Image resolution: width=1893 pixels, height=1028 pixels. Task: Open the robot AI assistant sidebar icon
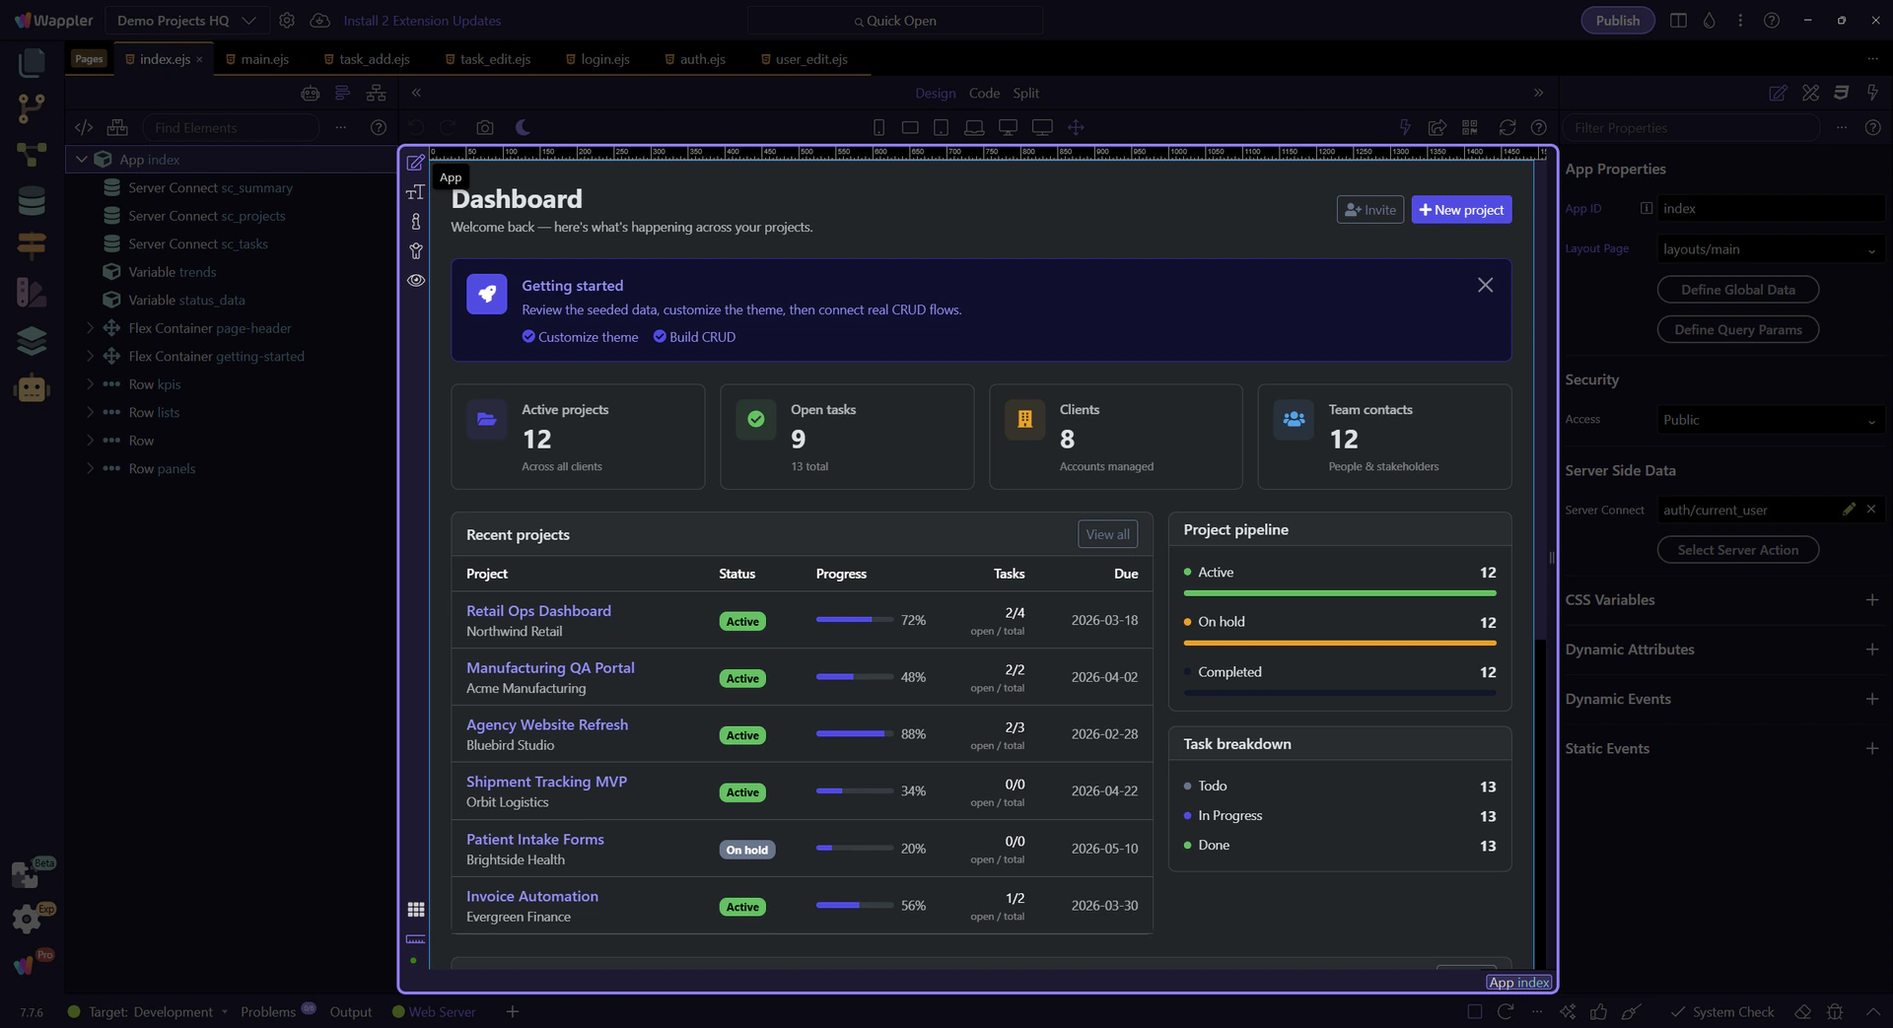coord(32,388)
